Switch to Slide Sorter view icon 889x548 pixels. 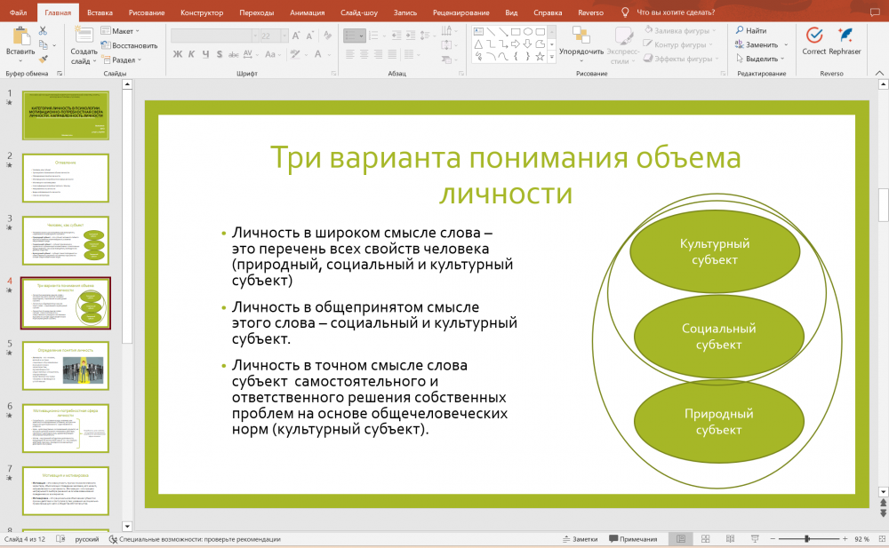point(705,539)
